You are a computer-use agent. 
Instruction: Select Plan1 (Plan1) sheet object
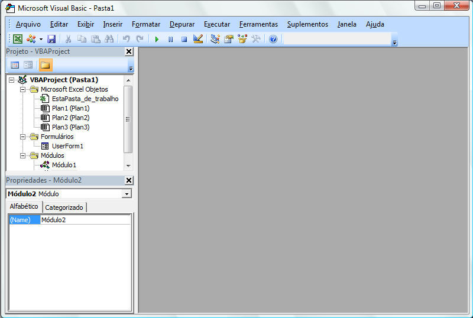[70, 108]
